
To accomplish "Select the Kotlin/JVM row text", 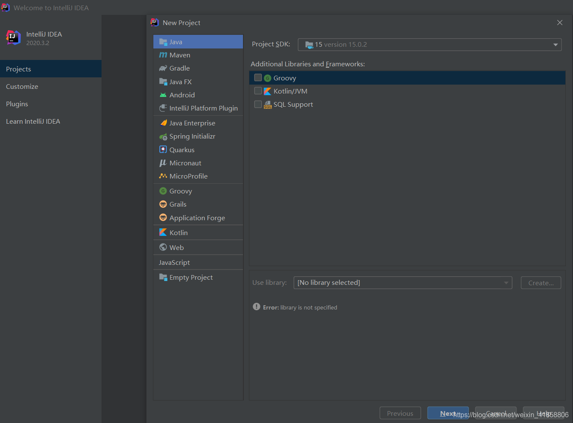I will [291, 91].
